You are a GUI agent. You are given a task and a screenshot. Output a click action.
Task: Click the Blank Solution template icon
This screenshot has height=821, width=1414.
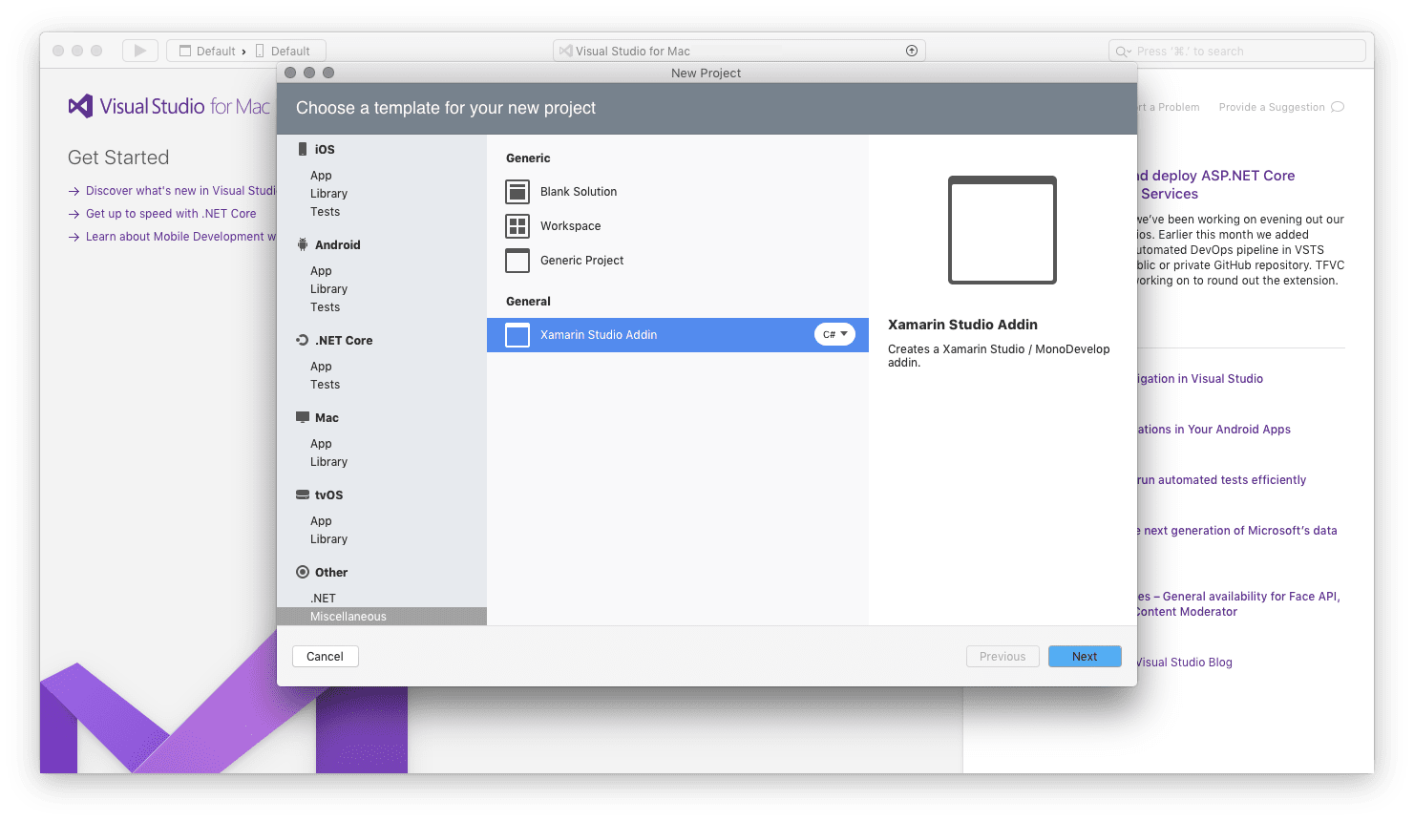pyautogui.click(x=517, y=192)
